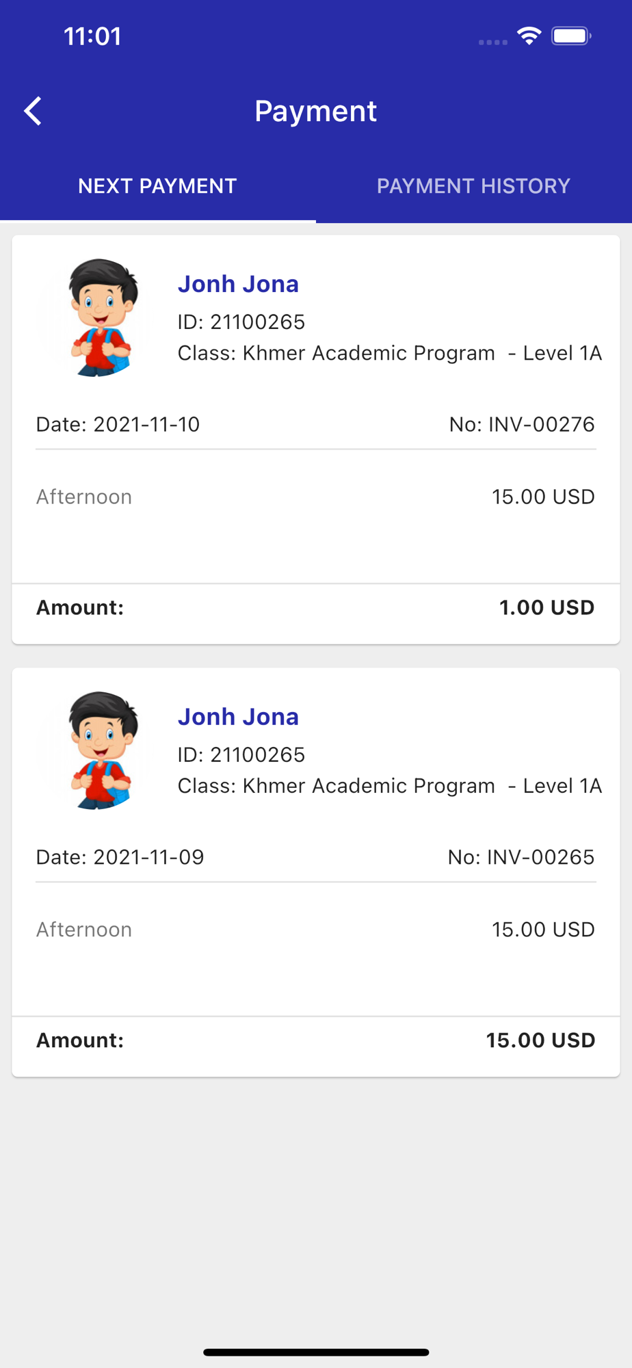Viewport: 632px width, 1368px height.
Task: Tap the 1.00 USD amount total
Action: (x=547, y=607)
